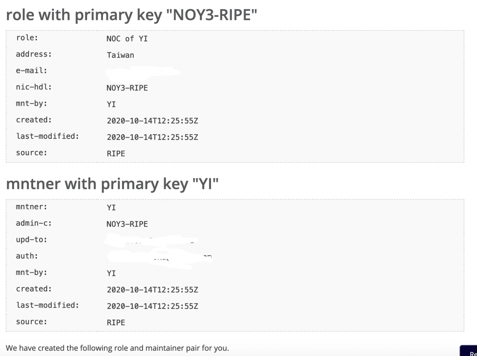Select the NOY3-RIPE value beside nic-hdl

[x=127, y=88]
